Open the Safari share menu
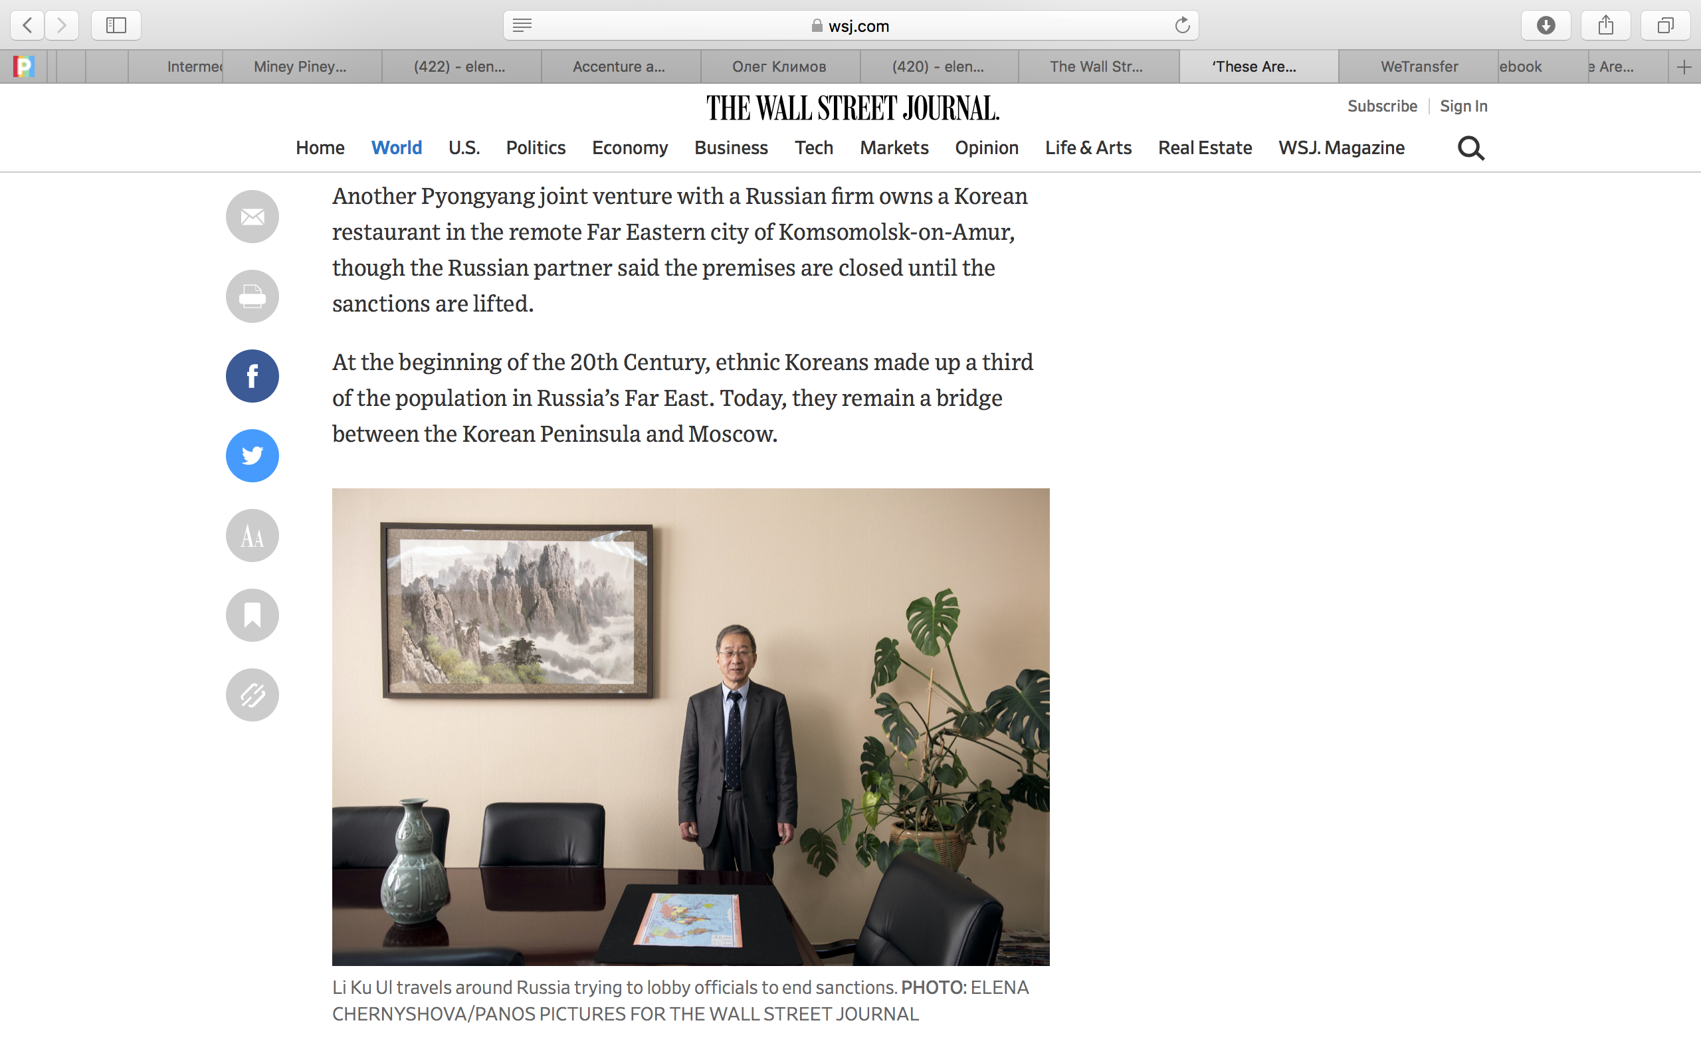 point(1605,25)
